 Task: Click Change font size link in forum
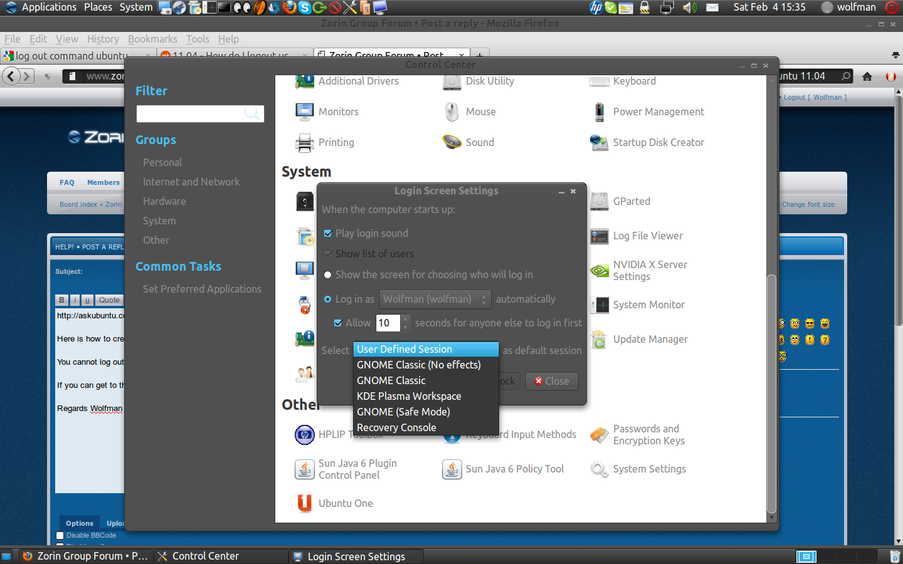808,204
